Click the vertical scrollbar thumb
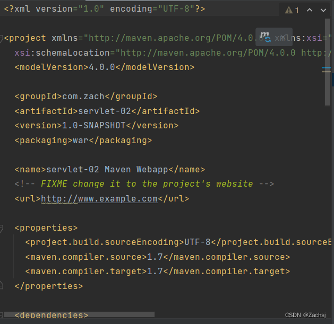This screenshot has width=334, height=324. click(328, 62)
